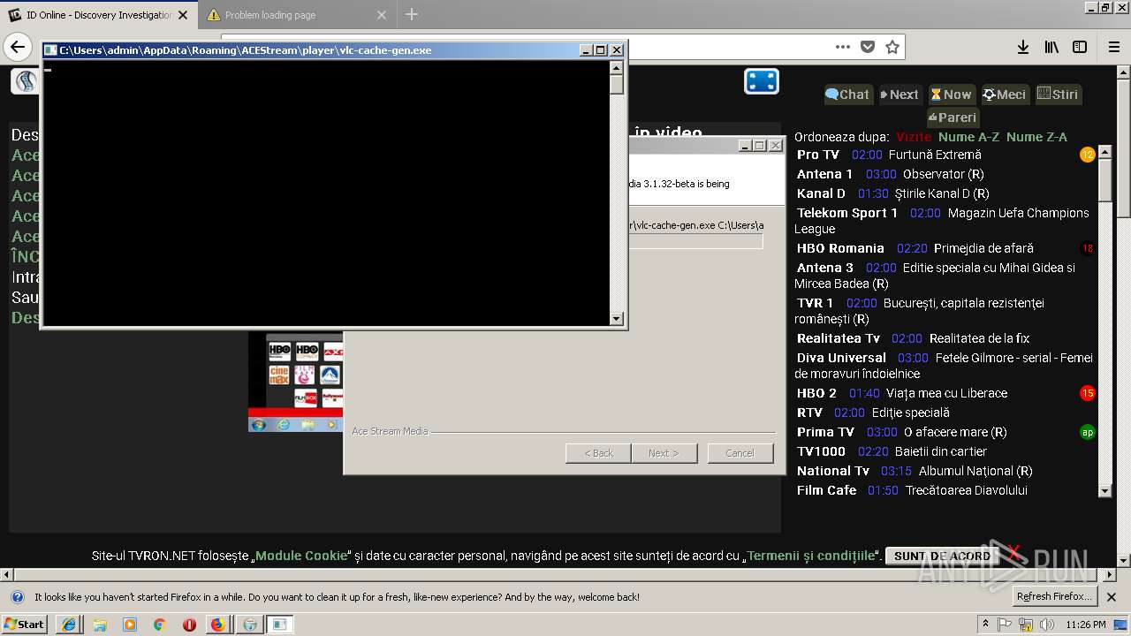Open the page actions three-dots menu
This screenshot has width=1131, height=636.
(x=843, y=47)
